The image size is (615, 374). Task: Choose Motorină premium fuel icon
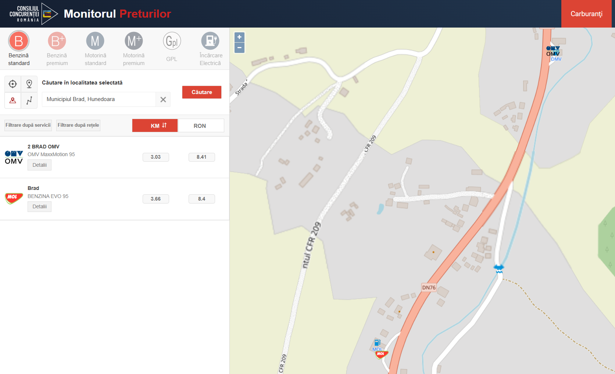point(133,41)
